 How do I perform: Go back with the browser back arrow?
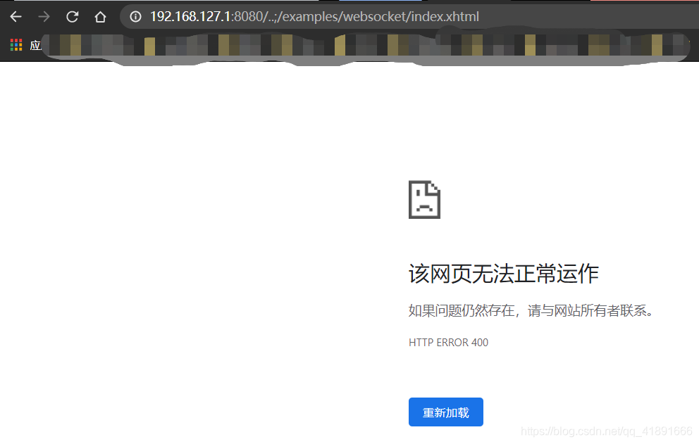point(16,17)
